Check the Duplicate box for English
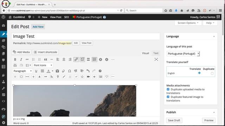 (x=212, y=73)
